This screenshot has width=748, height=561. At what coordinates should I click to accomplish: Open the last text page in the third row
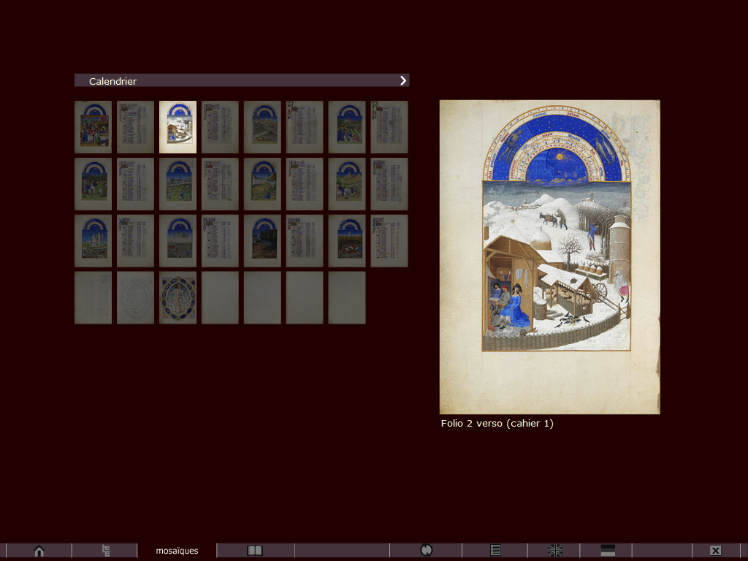click(389, 241)
